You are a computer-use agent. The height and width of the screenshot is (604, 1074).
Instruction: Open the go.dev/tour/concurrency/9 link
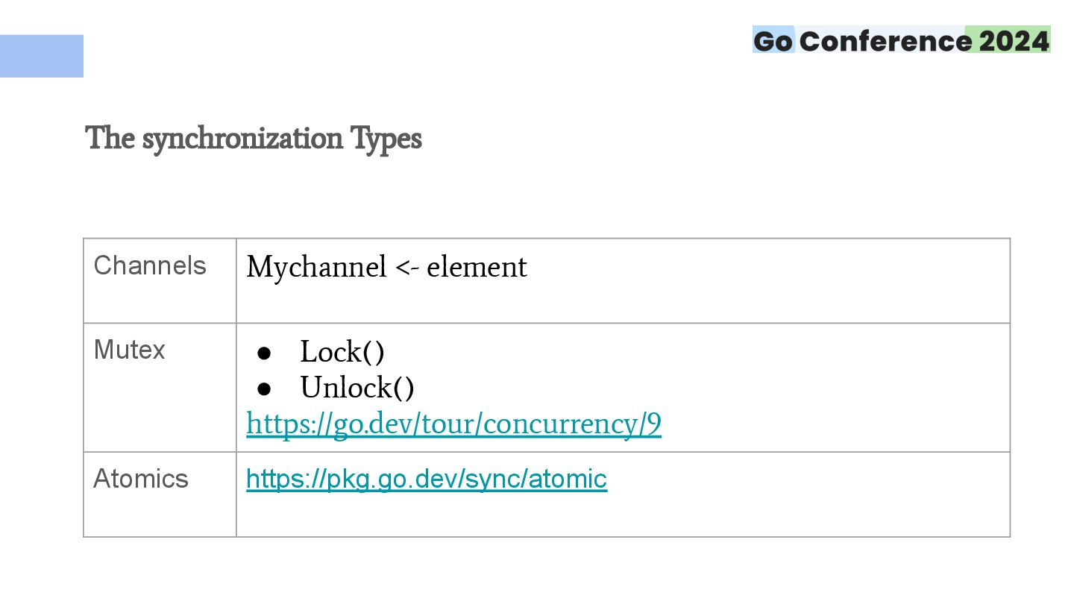pyautogui.click(x=453, y=424)
